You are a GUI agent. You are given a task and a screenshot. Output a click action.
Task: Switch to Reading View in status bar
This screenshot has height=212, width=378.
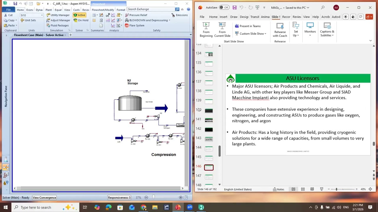[312, 189]
